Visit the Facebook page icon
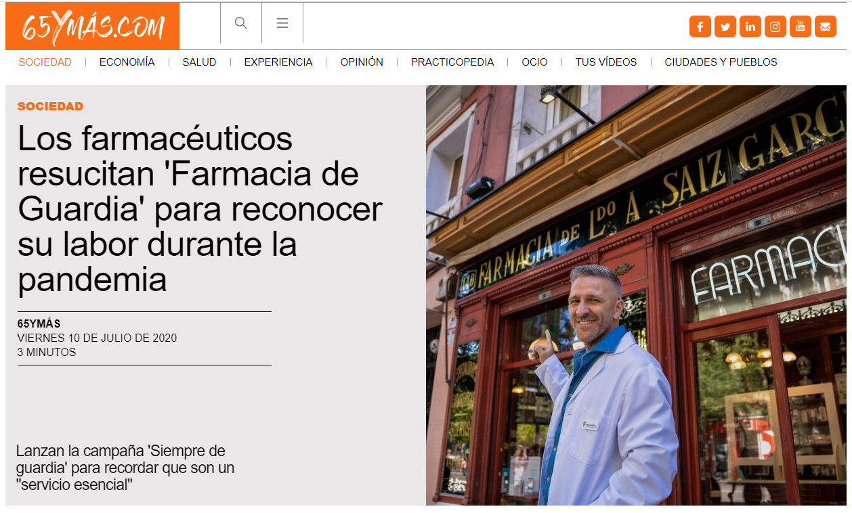Screen dimensions: 852x513 700,26
